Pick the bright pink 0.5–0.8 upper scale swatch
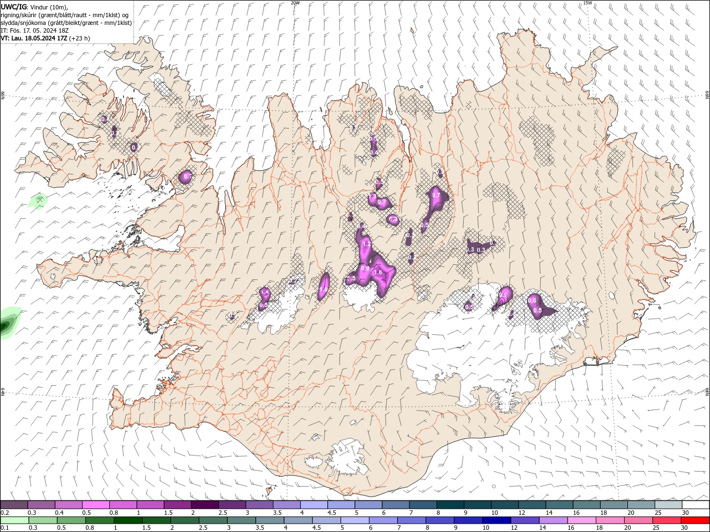 click(x=96, y=505)
